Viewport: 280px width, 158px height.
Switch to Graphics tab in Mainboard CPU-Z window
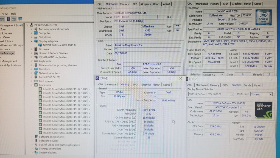coord(146,4)
